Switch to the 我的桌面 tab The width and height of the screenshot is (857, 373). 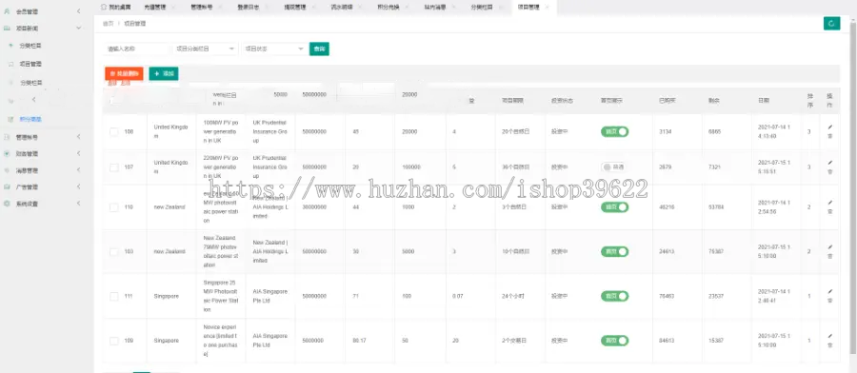(115, 7)
